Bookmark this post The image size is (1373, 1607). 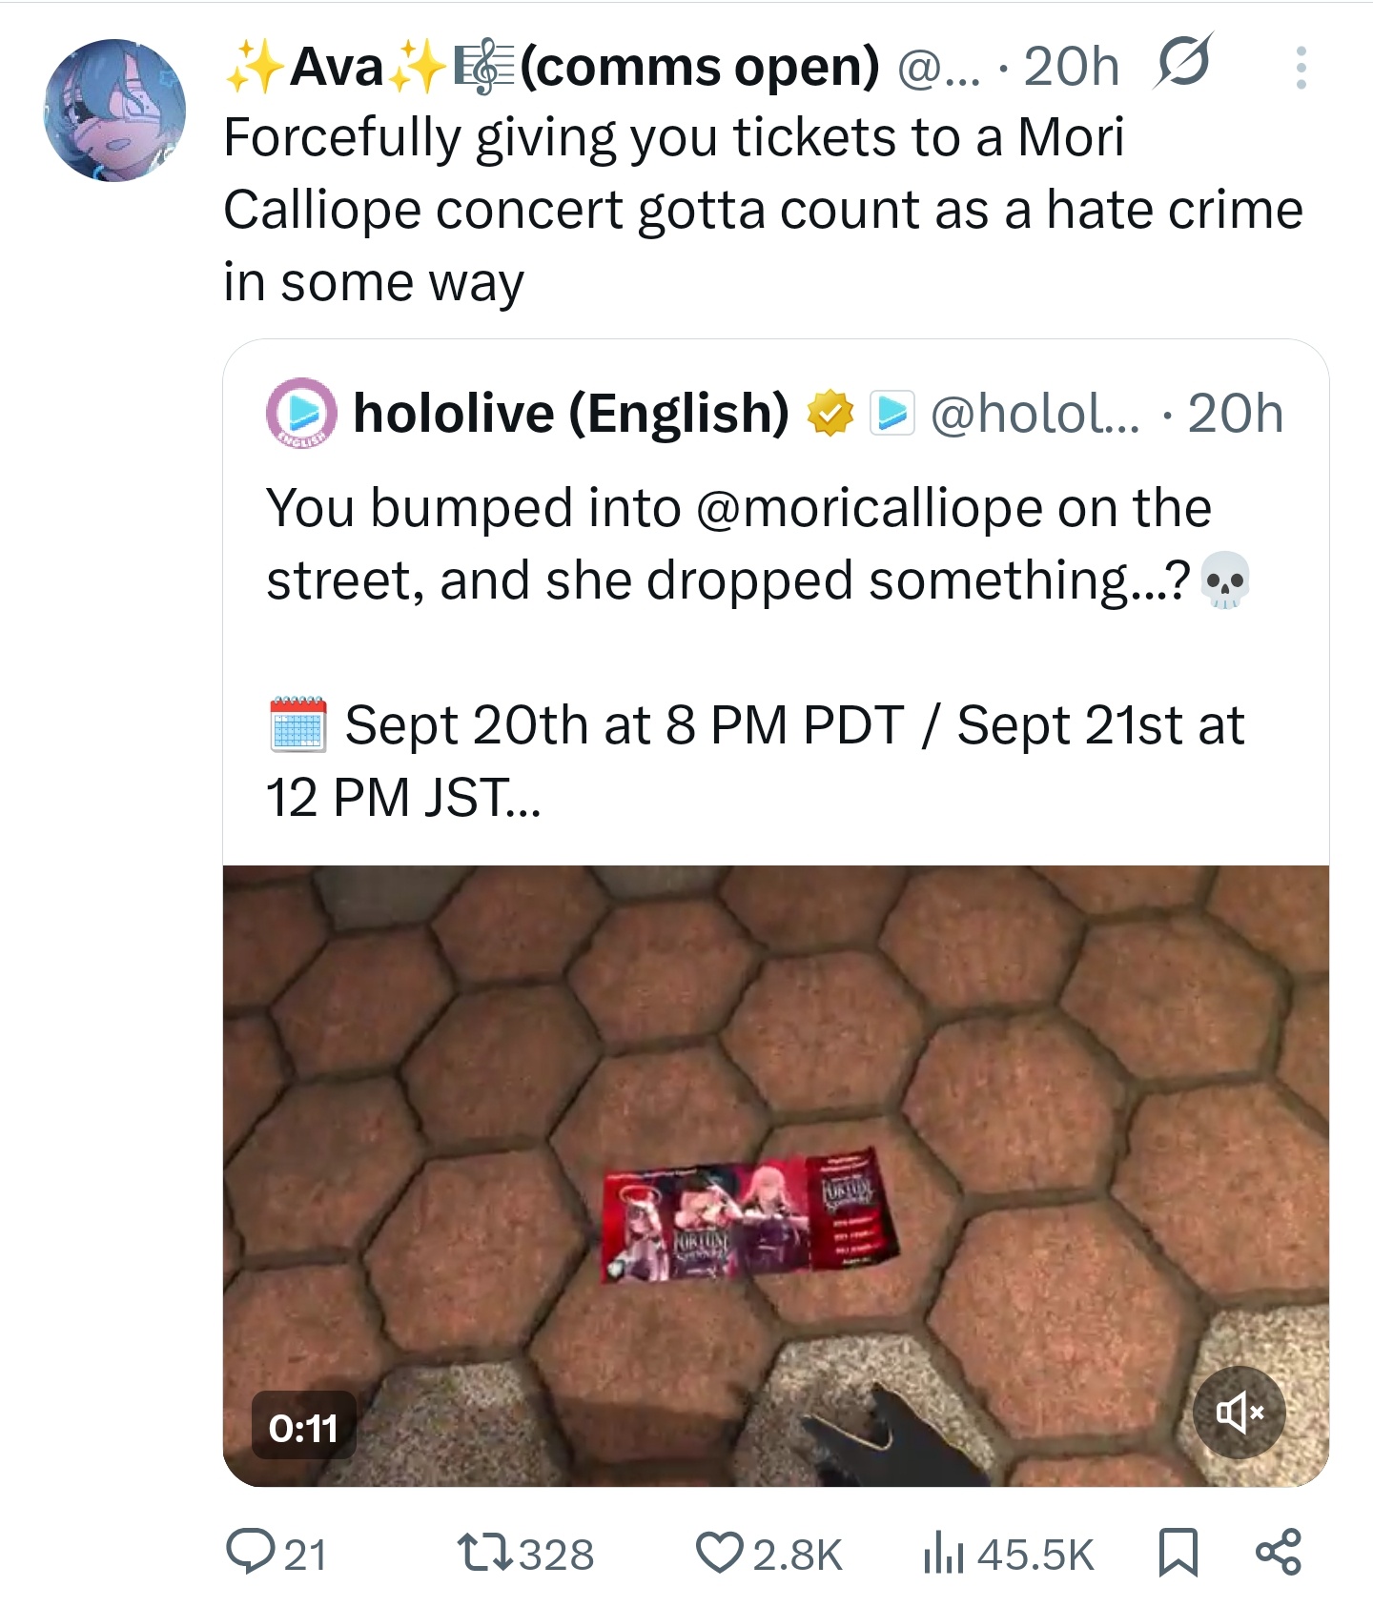click(x=1178, y=1552)
